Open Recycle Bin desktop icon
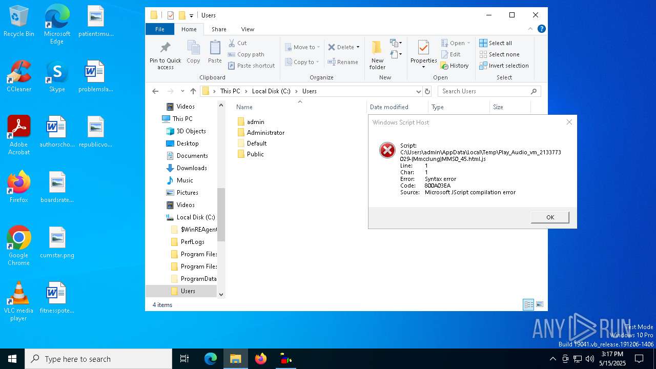 (18, 22)
